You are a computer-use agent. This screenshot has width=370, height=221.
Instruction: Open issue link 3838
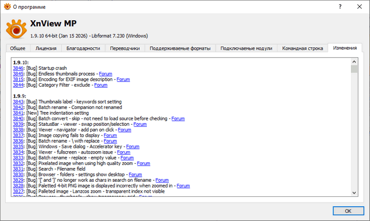18,130
